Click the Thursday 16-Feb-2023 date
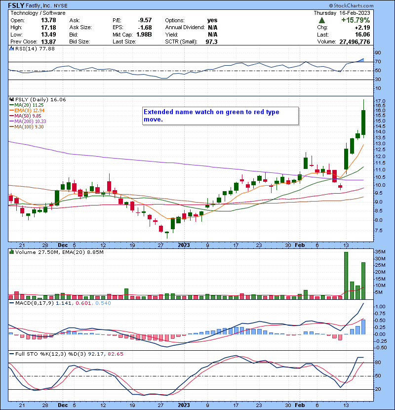This screenshot has height=410, width=395. point(342,13)
